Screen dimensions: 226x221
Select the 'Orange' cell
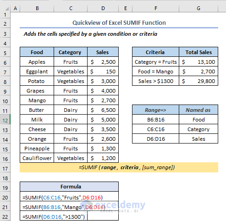click(x=37, y=139)
